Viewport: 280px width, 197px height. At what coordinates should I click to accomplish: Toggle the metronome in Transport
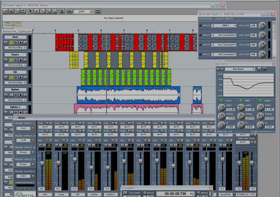click(x=198, y=193)
